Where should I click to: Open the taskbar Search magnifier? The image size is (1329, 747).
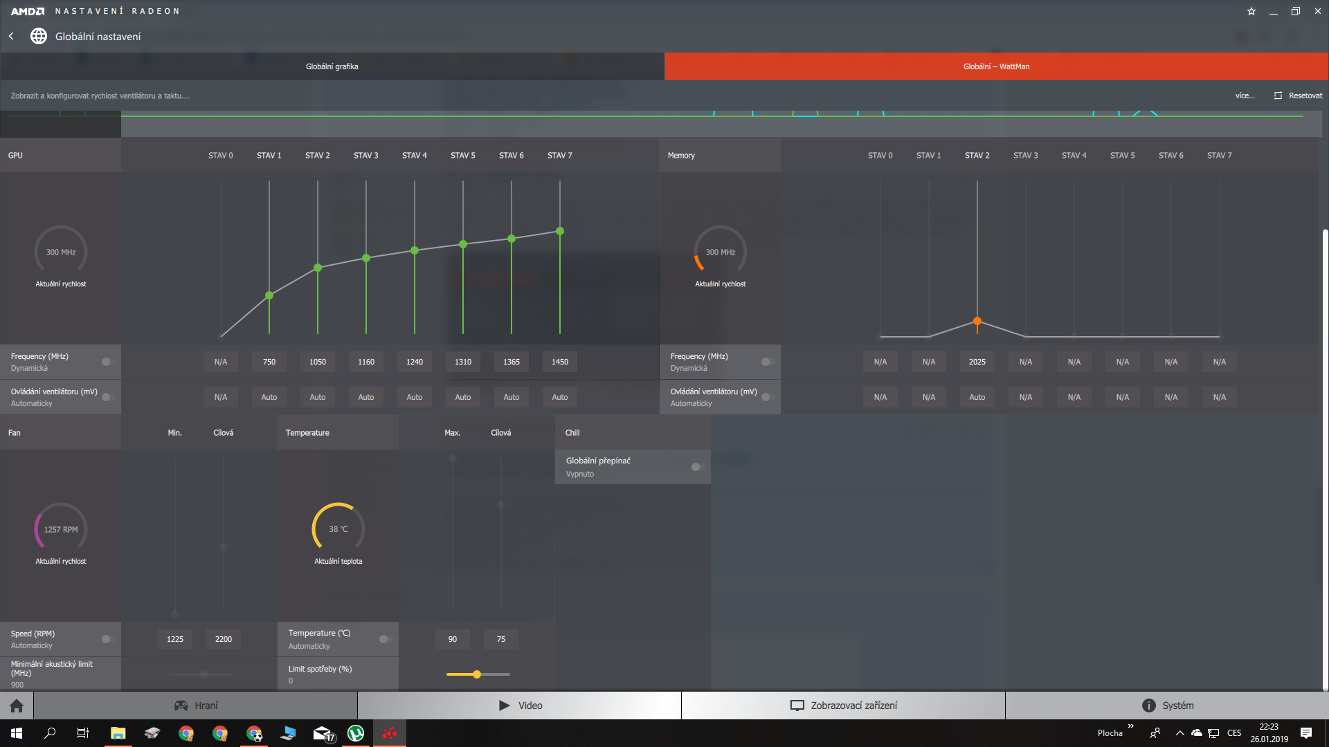(x=50, y=733)
